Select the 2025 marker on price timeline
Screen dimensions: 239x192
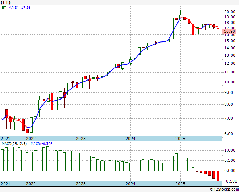tap(180, 139)
